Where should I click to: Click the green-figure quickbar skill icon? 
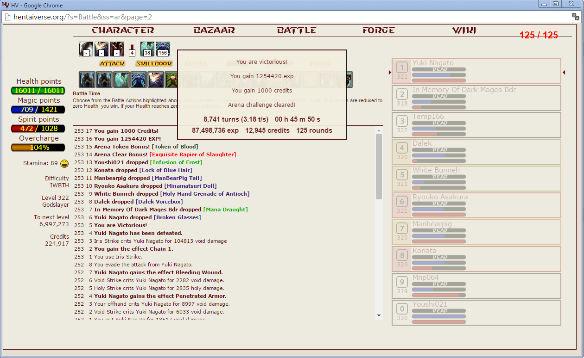(171, 80)
